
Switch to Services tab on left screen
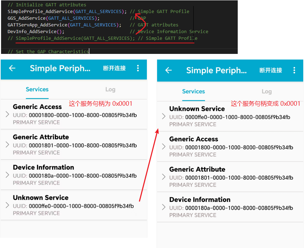click(x=37, y=89)
